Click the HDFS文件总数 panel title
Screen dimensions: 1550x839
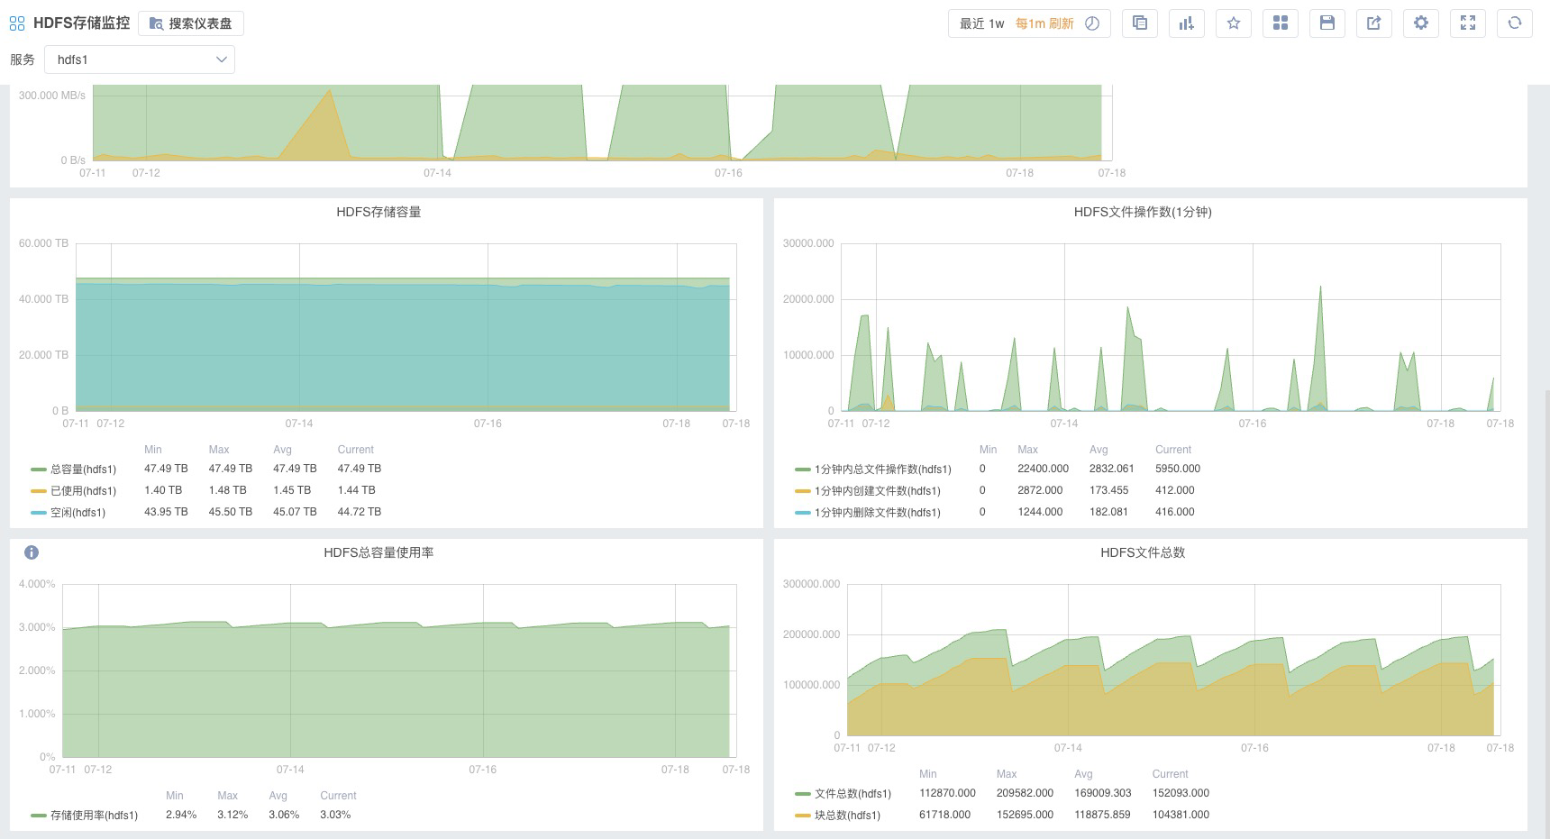click(x=1143, y=552)
